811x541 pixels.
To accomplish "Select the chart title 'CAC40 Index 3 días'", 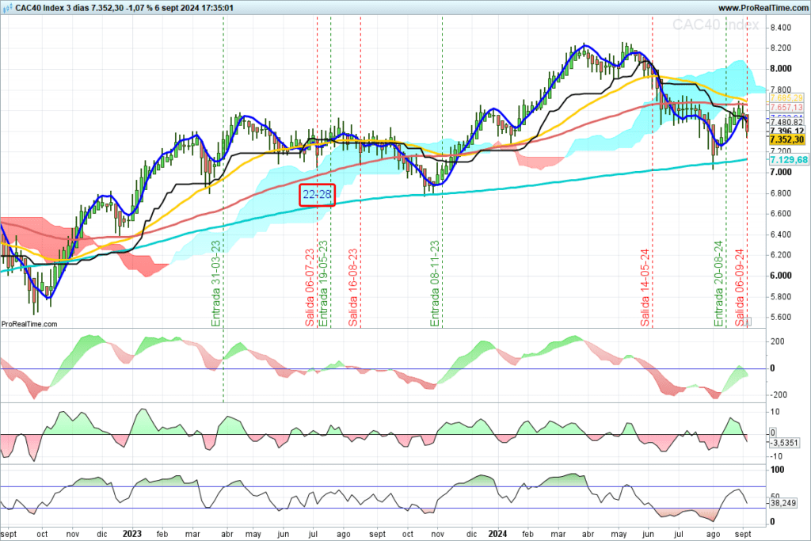I will (52, 8).
